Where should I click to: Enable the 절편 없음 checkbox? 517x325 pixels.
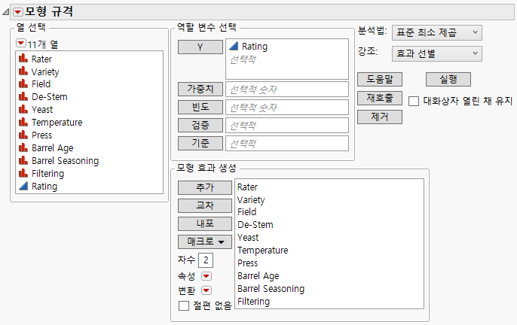(183, 305)
